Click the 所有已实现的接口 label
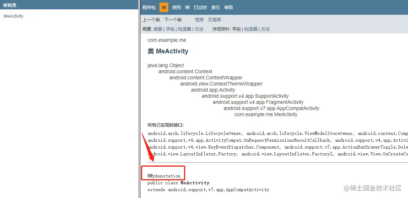 [166, 125]
